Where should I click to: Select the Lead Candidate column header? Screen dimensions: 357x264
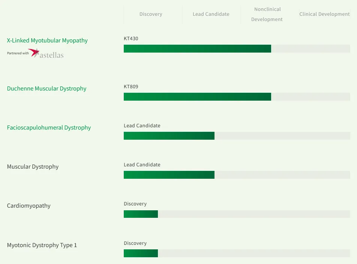211,14
